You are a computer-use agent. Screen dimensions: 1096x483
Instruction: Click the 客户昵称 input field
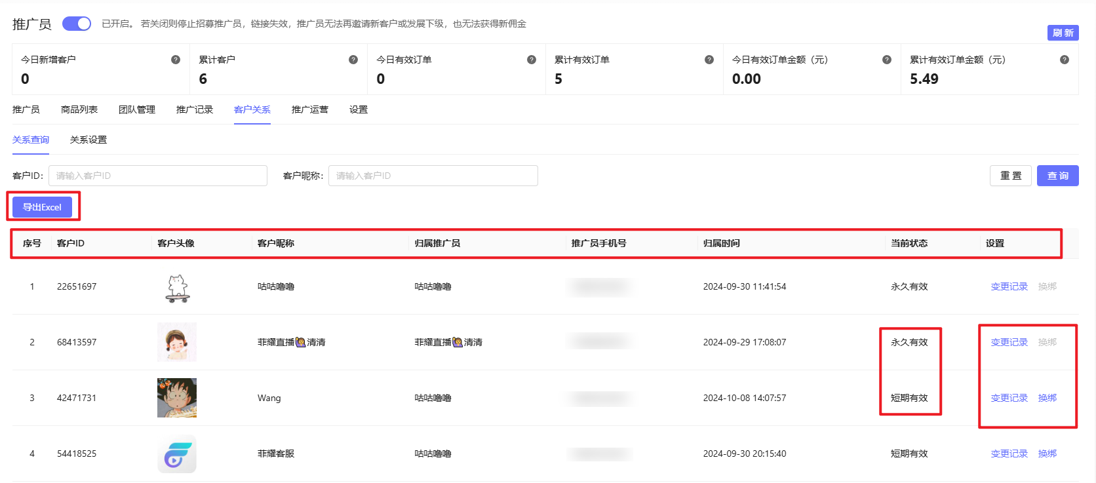433,176
